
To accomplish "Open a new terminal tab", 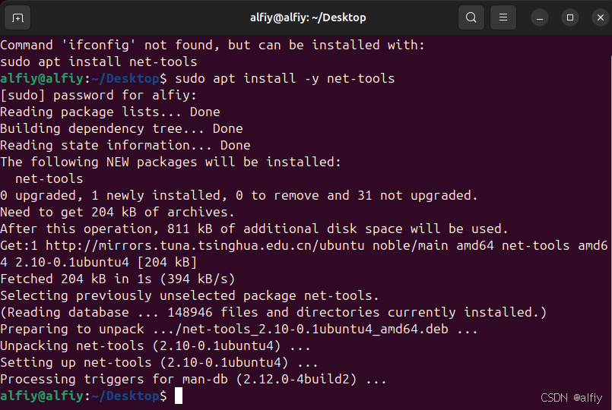I will [x=17, y=17].
